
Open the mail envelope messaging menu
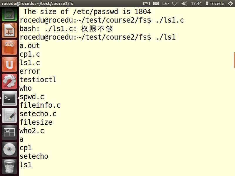(x=156, y=4)
